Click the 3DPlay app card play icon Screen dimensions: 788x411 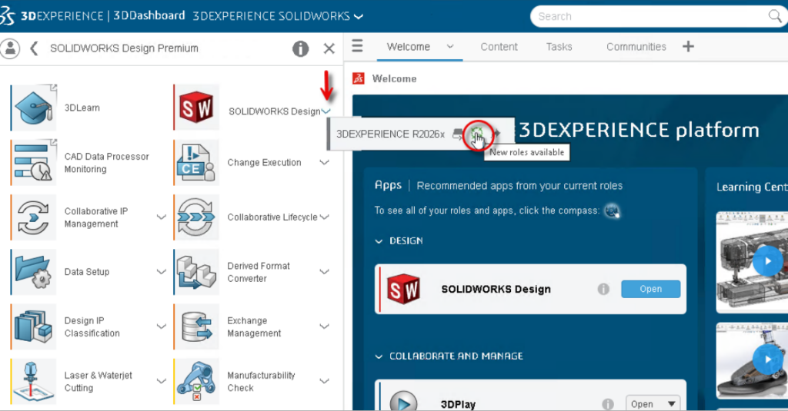tap(403, 403)
